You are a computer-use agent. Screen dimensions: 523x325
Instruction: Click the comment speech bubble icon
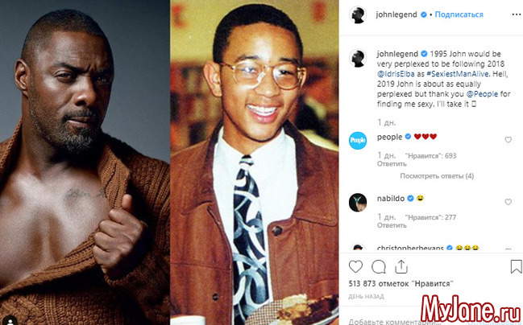coord(379,266)
